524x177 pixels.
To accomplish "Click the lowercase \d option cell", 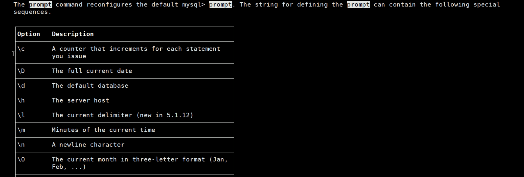I will (21, 86).
